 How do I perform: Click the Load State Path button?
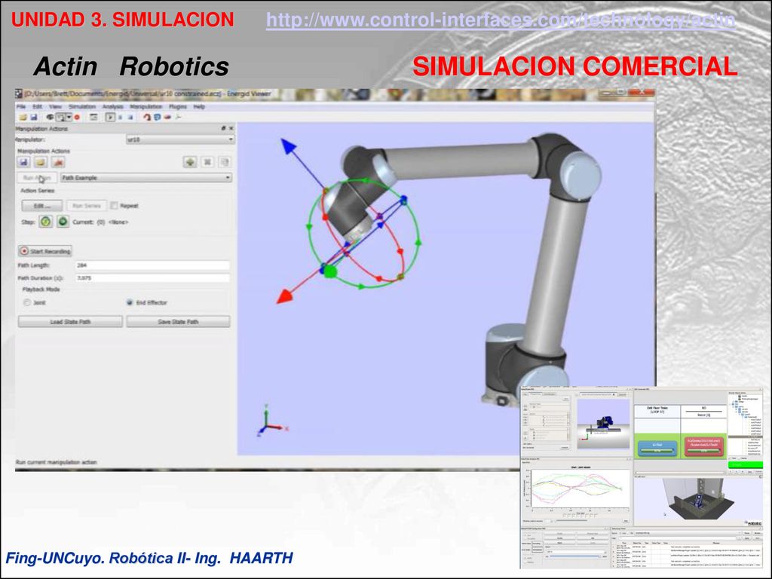[x=70, y=321]
